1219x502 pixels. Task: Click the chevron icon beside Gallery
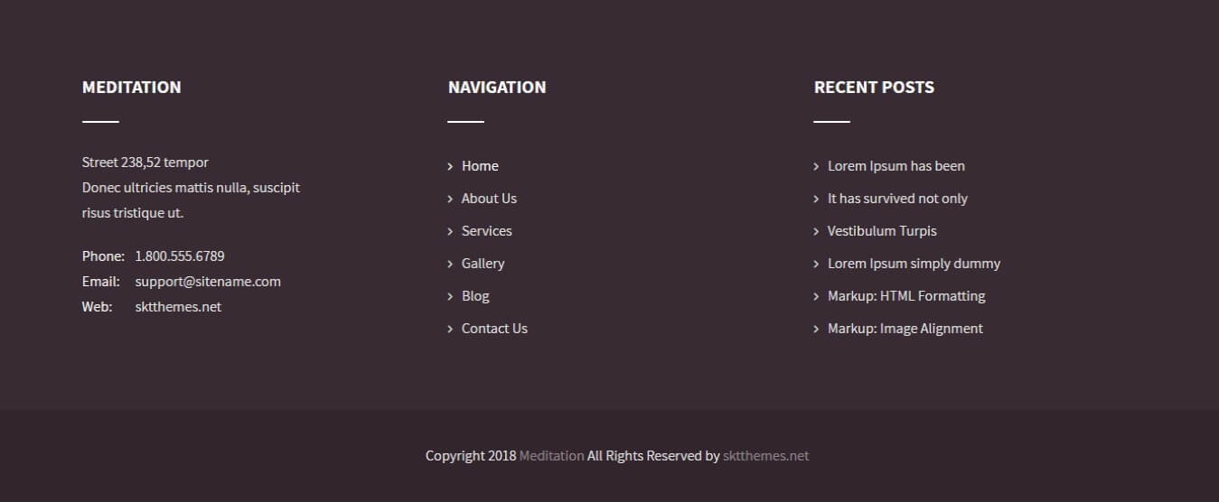point(450,264)
